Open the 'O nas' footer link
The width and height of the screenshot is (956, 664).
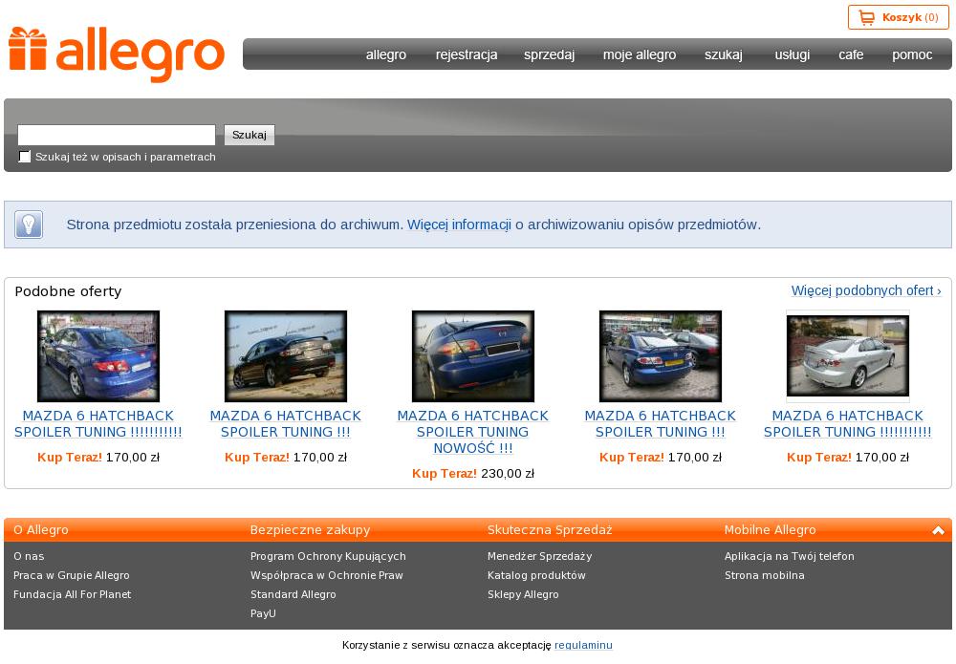coord(29,556)
